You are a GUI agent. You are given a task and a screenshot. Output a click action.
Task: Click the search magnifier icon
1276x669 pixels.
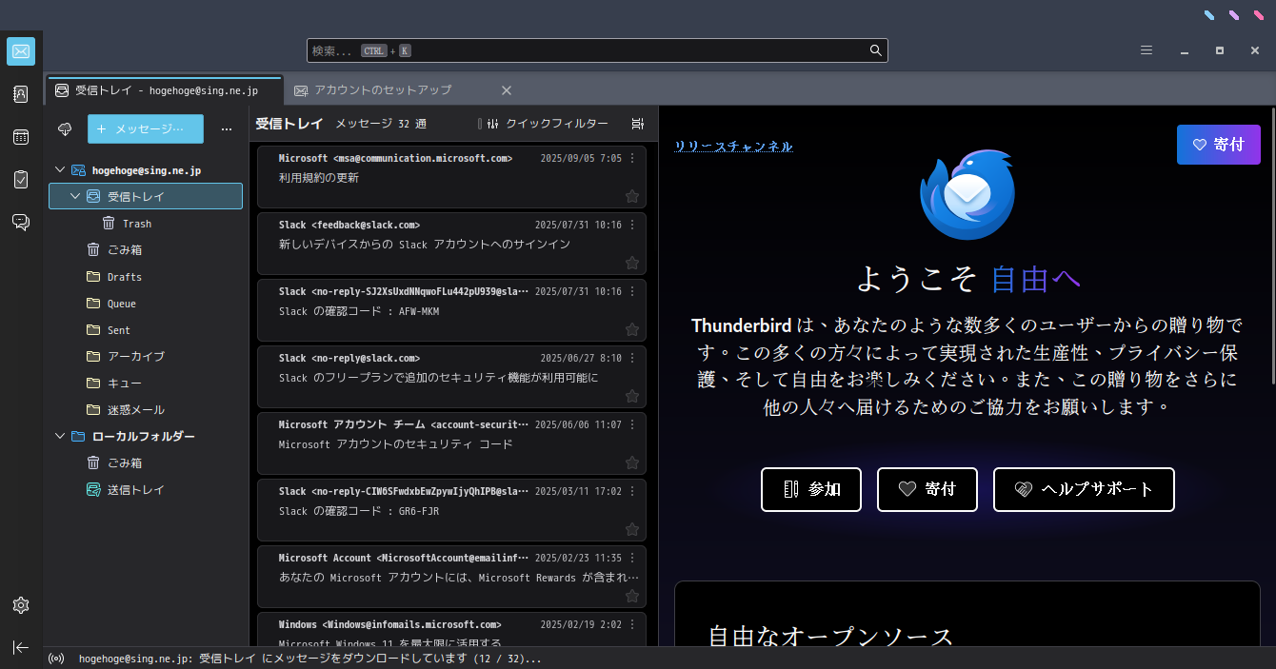click(875, 50)
